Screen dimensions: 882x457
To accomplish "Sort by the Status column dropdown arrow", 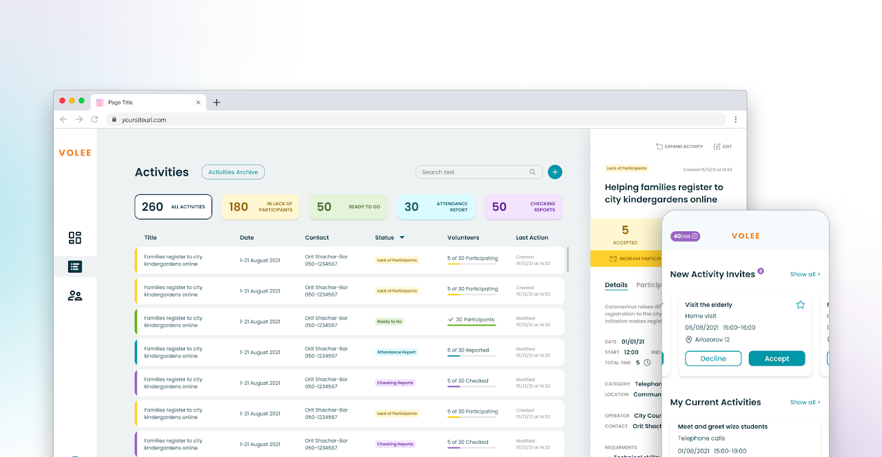I will pos(402,237).
